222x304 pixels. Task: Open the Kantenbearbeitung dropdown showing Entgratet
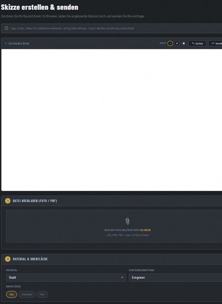(x=175, y=278)
